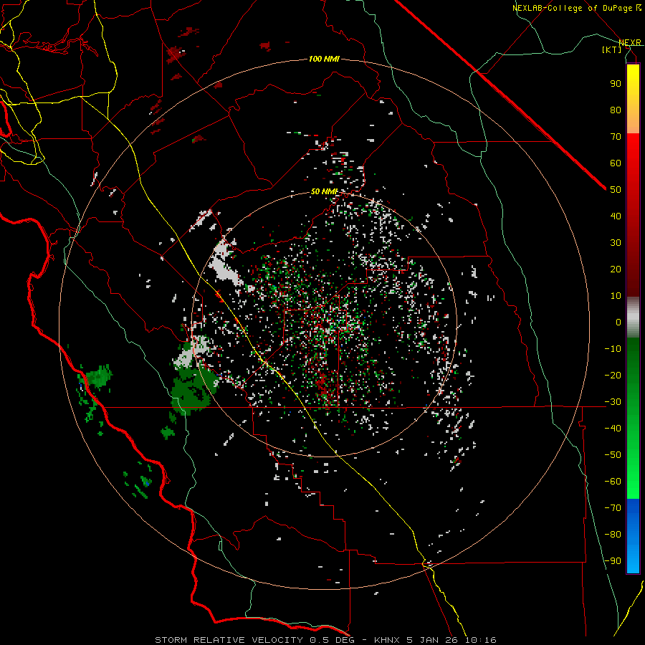Click the -60 knot scale label

(x=613, y=482)
